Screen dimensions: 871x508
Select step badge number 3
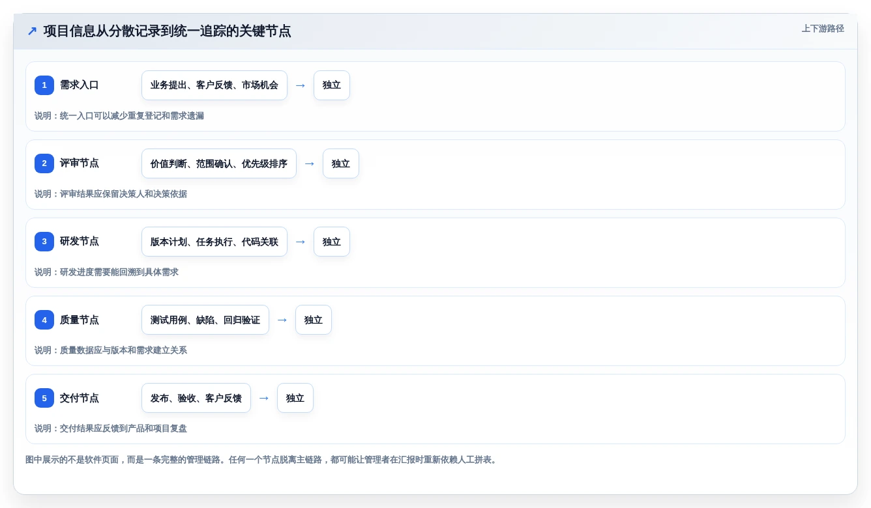(x=44, y=242)
